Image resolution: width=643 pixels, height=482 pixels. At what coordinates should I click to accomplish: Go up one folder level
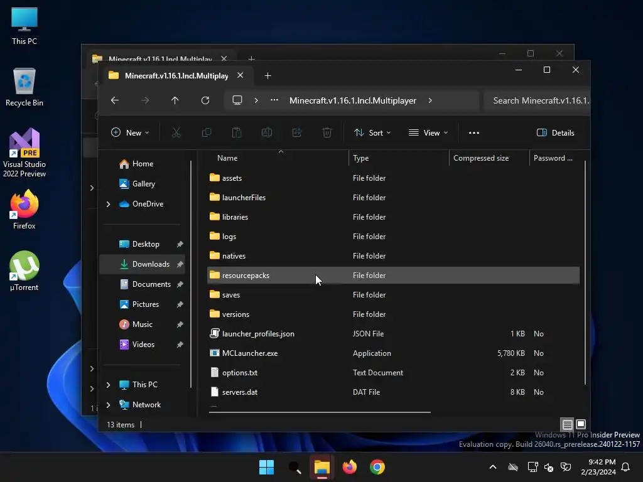[175, 100]
